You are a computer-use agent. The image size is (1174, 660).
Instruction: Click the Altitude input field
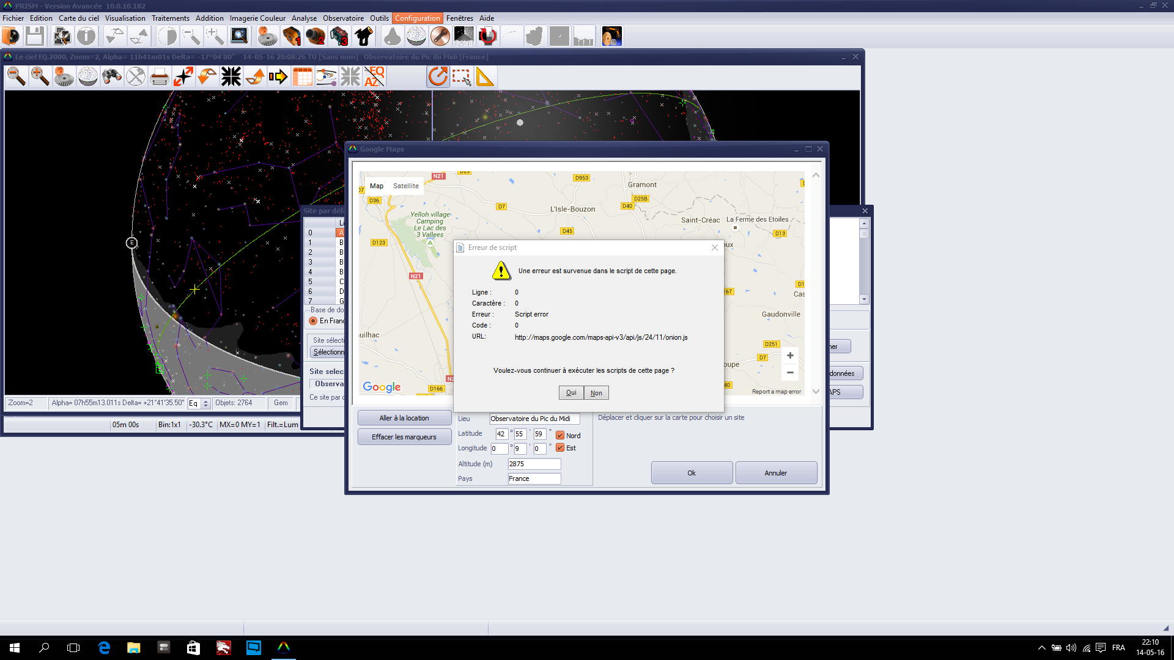(534, 464)
